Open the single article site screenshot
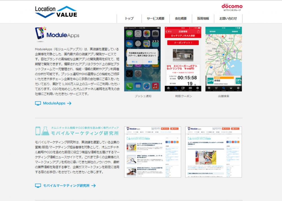Image resolution: width=282 pixels, height=201 pixels. 213,152
